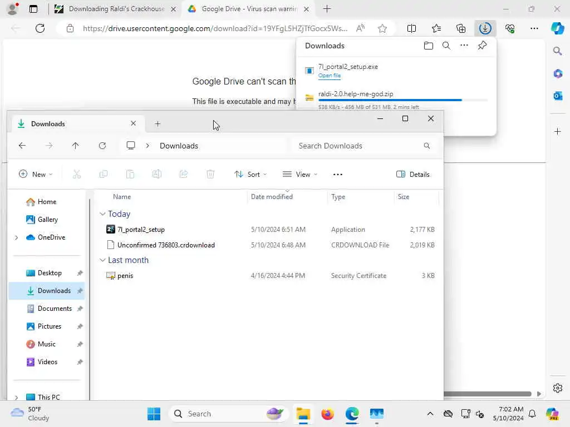Open Edge tab actions menu icon
Viewport: 570px width, 427px height.
(33, 9)
